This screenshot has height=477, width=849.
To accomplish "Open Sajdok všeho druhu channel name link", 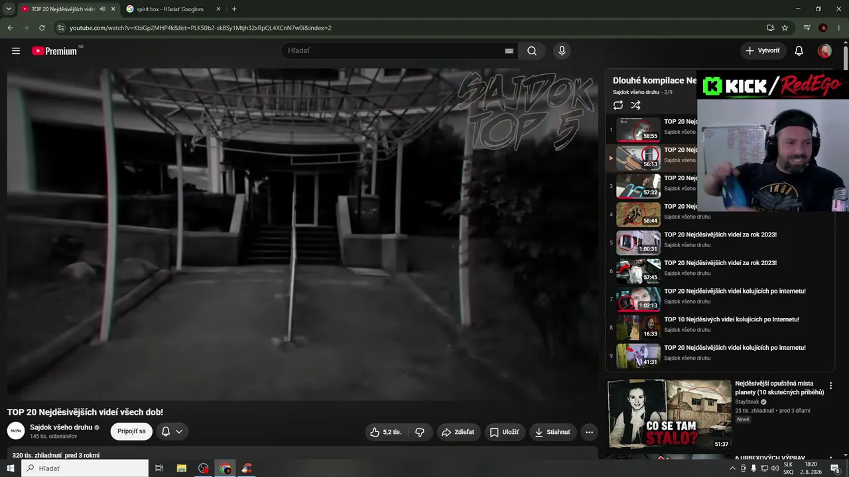I will (61, 427).
